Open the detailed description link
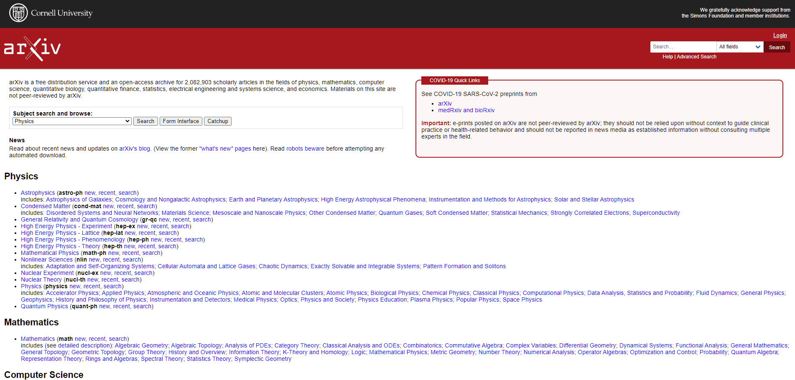The width and height of the screenshot is (795, 380). click(84, 345)
